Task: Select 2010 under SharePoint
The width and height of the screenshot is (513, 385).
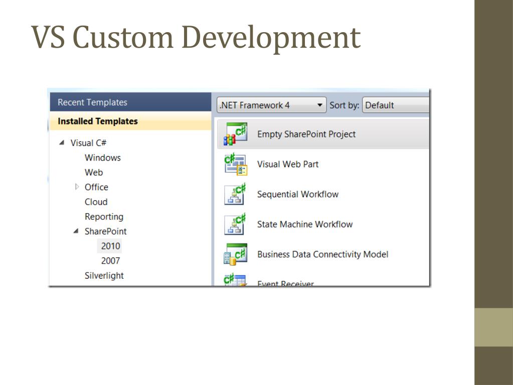Action: point(110,246)
